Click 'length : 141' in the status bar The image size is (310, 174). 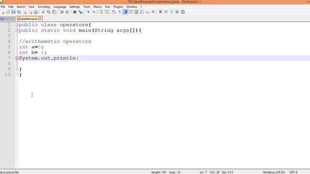point(159,172)
